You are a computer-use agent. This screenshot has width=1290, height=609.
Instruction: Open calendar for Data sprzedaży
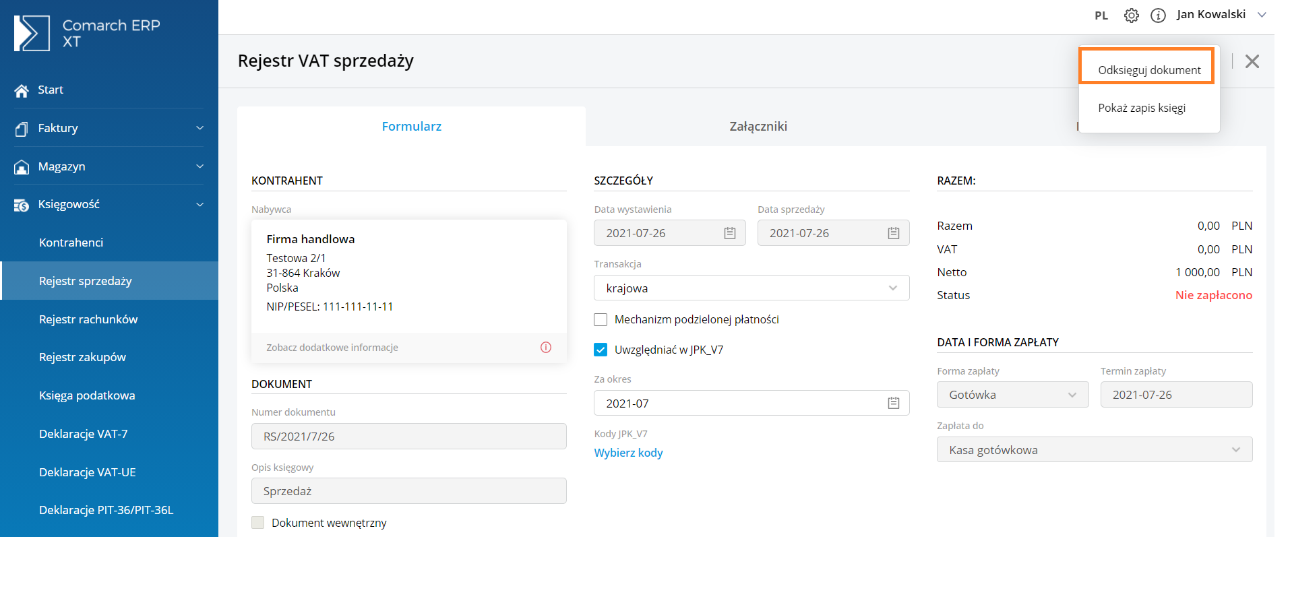[894, 233]
